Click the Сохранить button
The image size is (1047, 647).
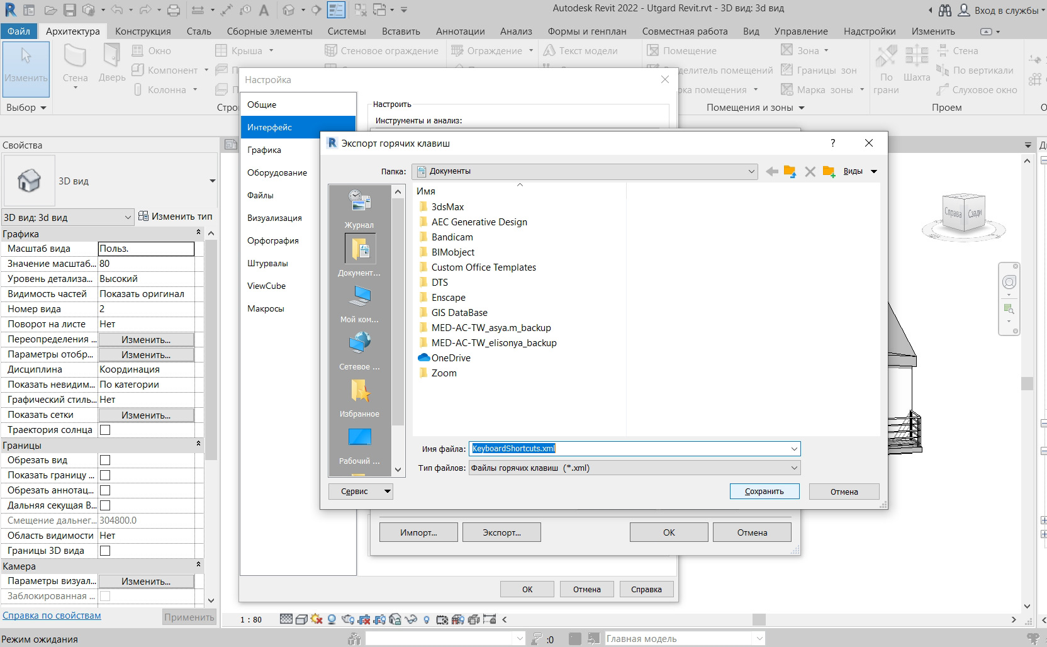(x=764, y=491)
